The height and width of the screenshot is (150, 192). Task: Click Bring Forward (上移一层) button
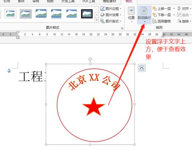click(x=162, y=8)
